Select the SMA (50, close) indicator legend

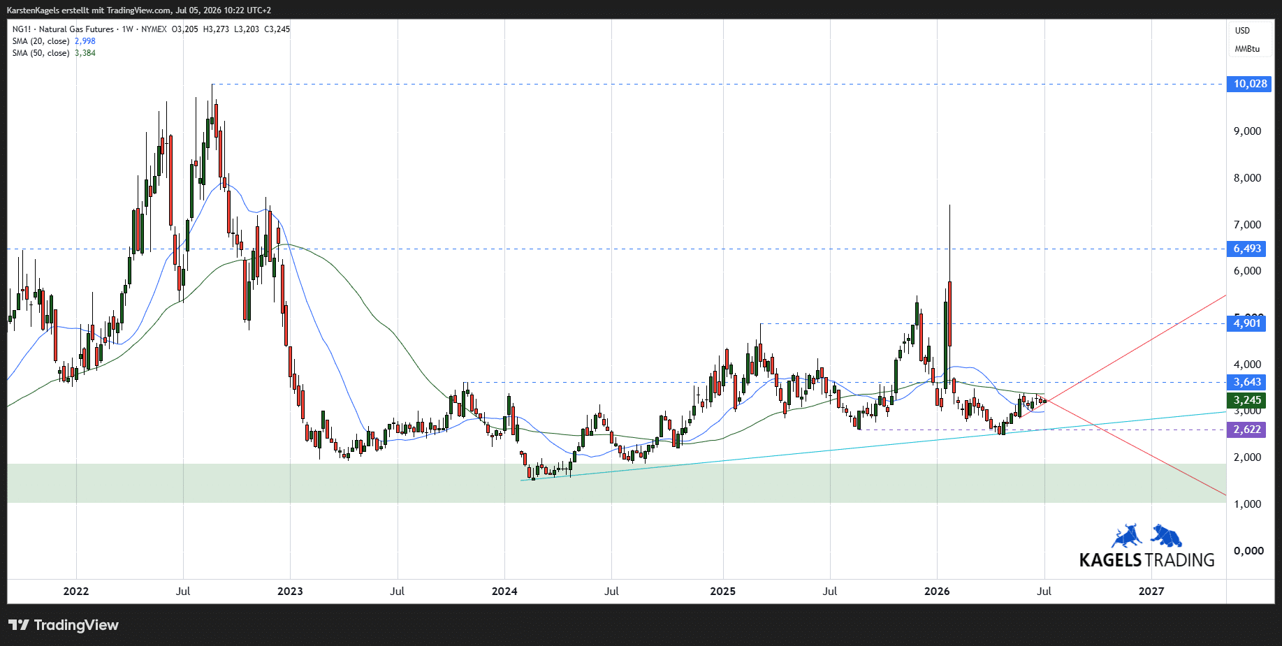(x=54, y=53)
